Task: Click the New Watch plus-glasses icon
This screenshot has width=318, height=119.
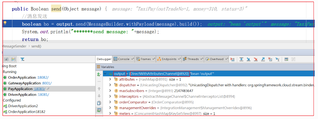Action: pos(99,74)
